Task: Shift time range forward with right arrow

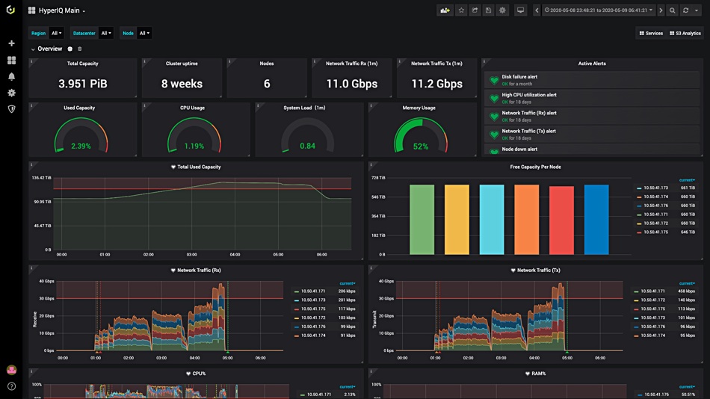Action: click(661, 10)
